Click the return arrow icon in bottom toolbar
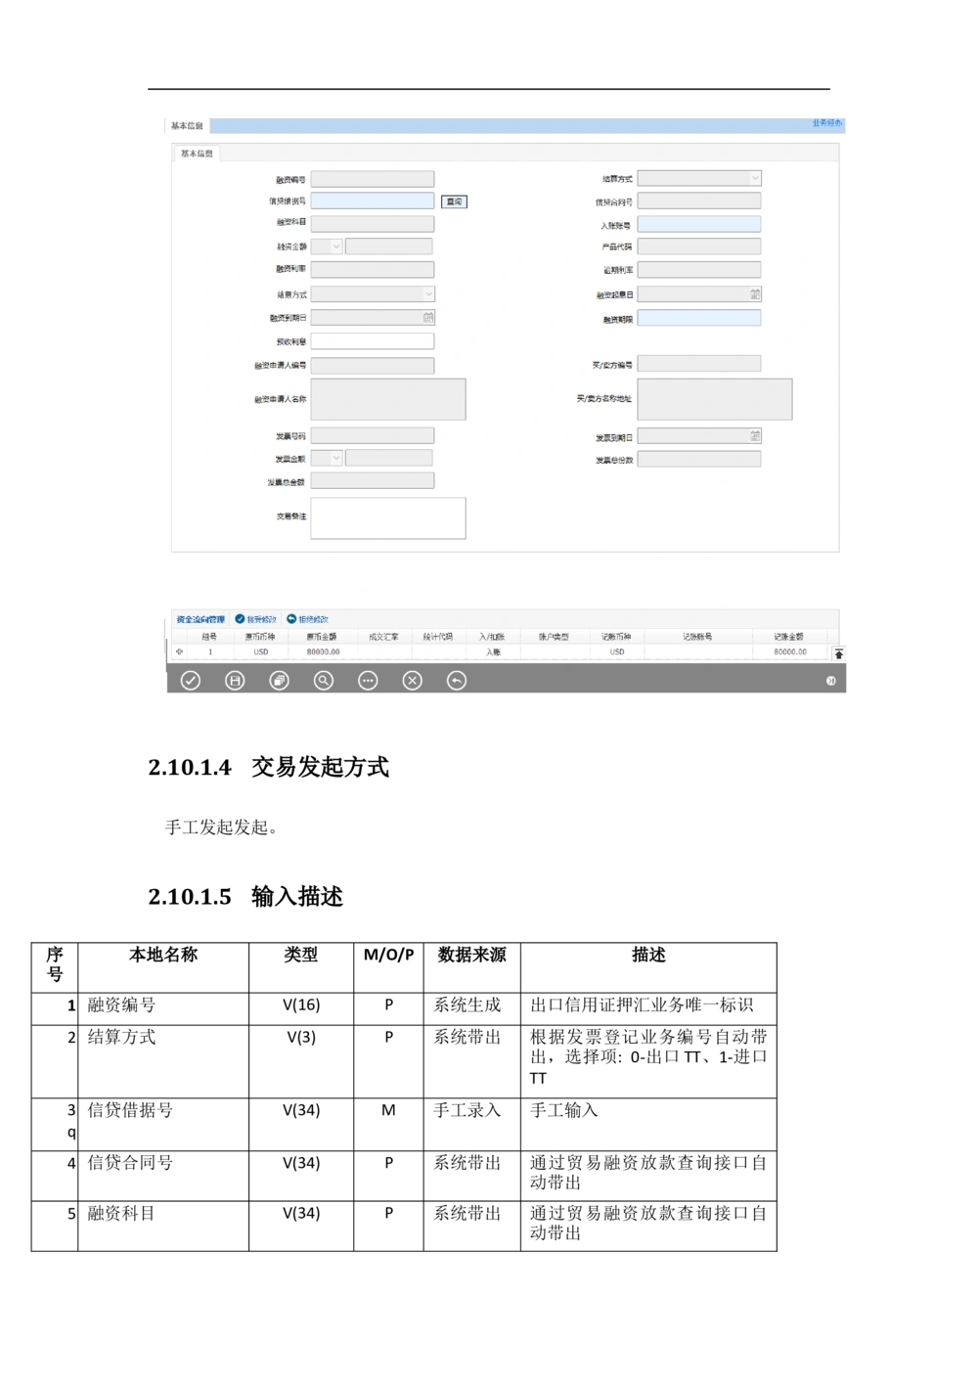 click(457, 681)
